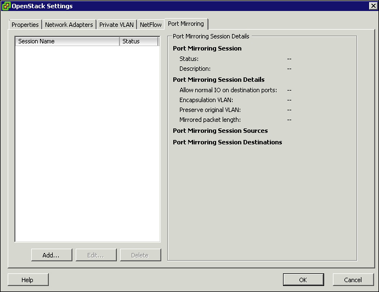Image resolution: width=379 pixels, height=292 pixels.
Task: Click the greyed-out Delete button
Action: [x=140, y=255]
